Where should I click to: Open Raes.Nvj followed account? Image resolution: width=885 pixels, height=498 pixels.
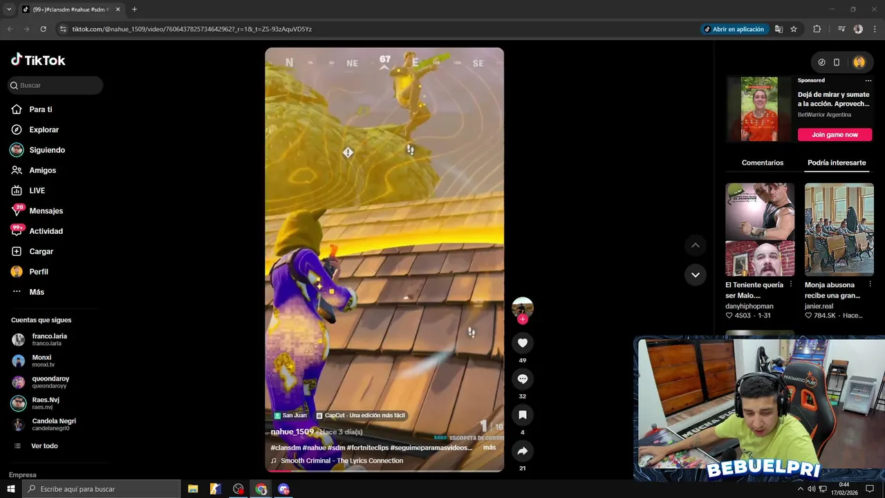tap(46, 403)
